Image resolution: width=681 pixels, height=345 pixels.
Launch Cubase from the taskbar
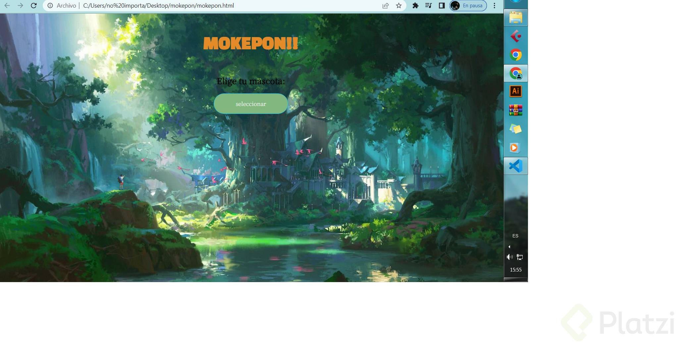tap(516, 36)
